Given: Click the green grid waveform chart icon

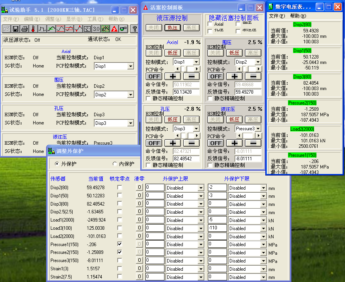Looking at the screenshot, I should pyautogui.click(x=105, y=29).
